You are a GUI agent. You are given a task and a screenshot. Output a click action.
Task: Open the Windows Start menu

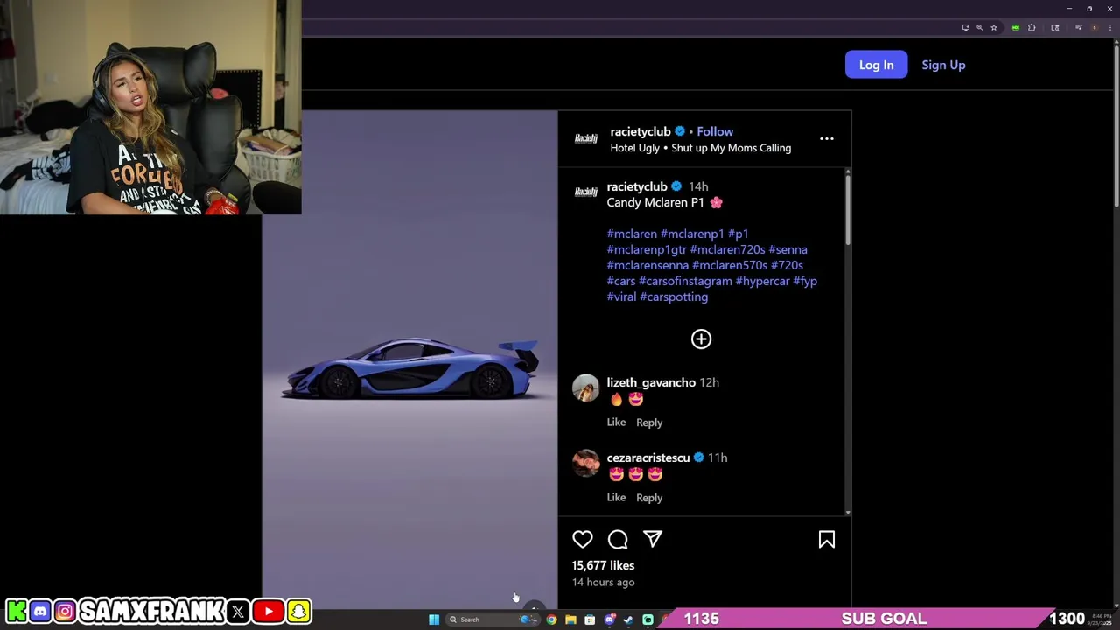pyautogui.click(x=434, y=619)
